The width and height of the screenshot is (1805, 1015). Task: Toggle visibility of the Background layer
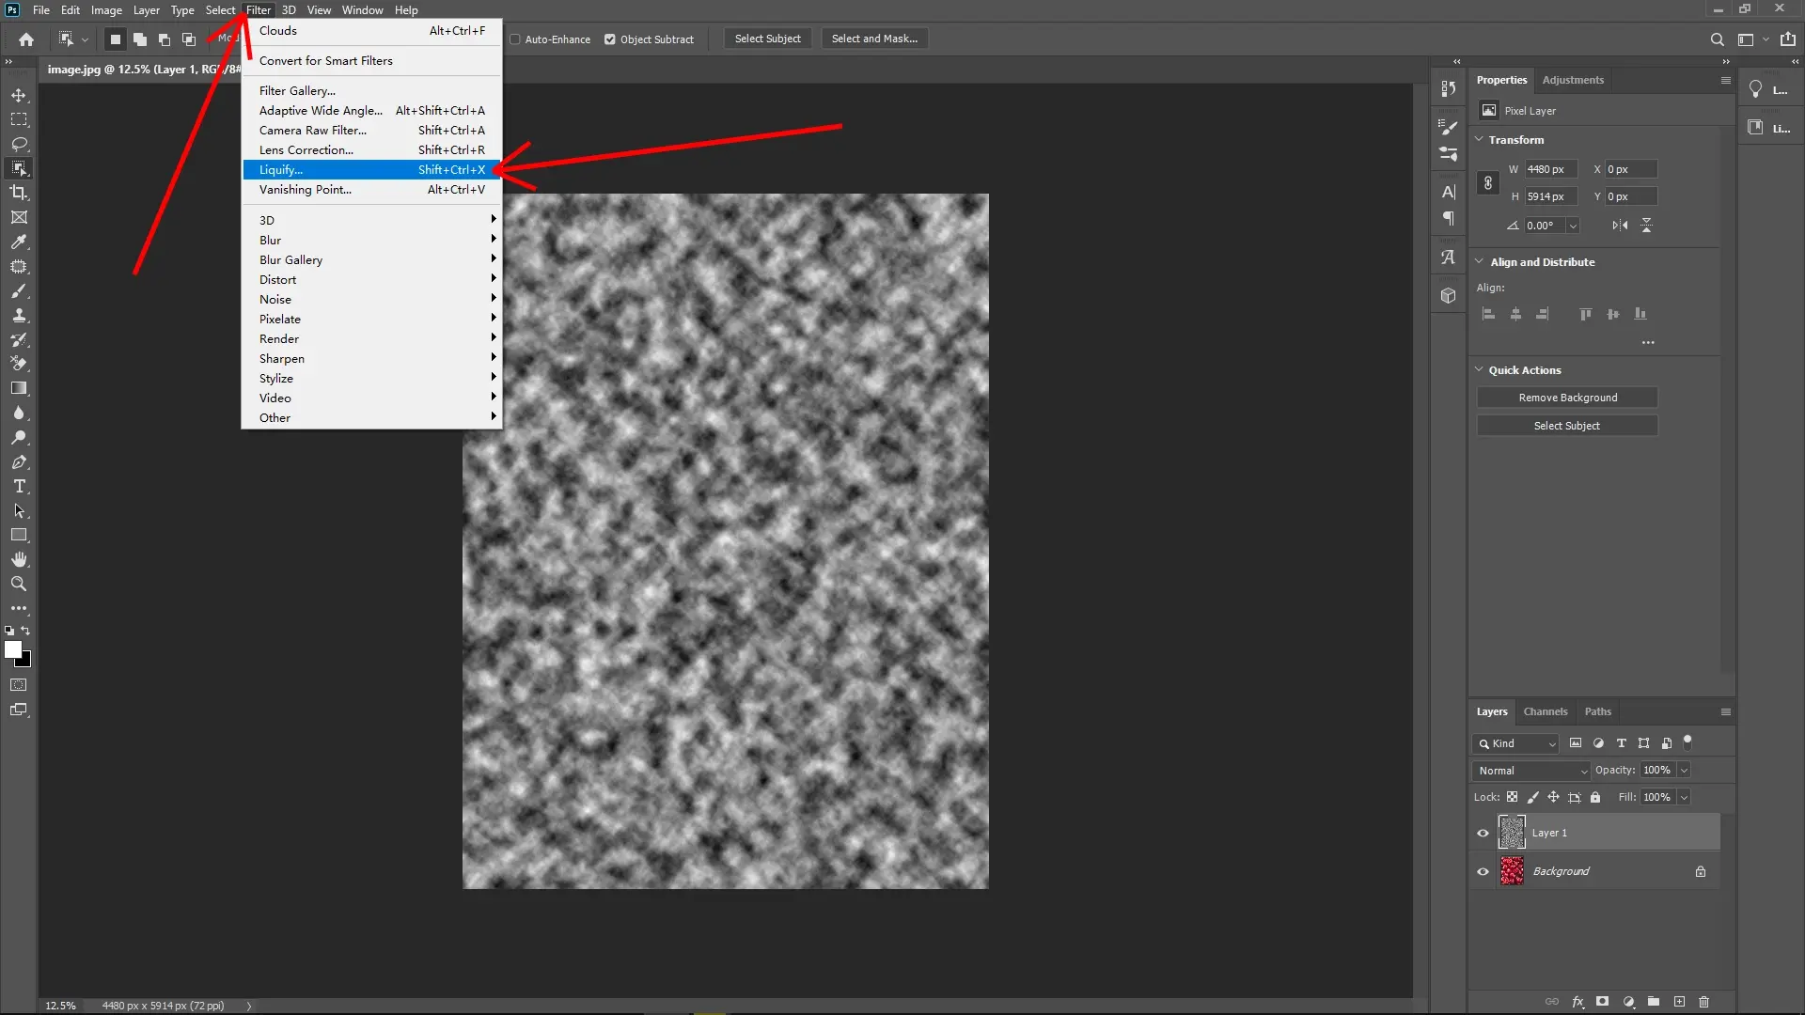(1483, 870)
